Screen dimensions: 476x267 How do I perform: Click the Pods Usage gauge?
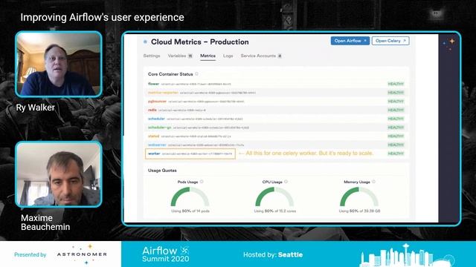[190, 197]
